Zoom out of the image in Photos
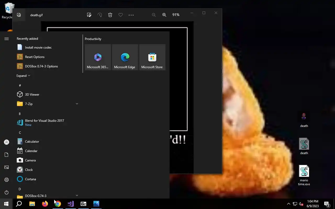This screenshot has width=335, height=209. (154, 15)
